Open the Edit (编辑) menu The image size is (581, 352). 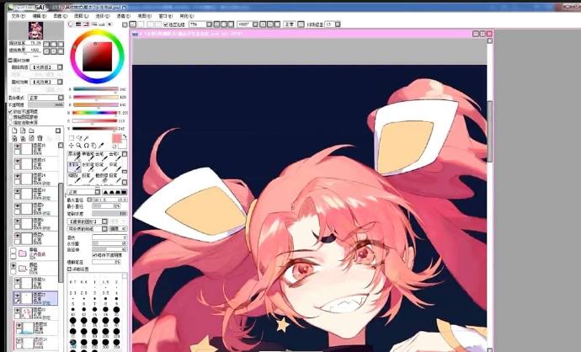[x=39, y=16]
